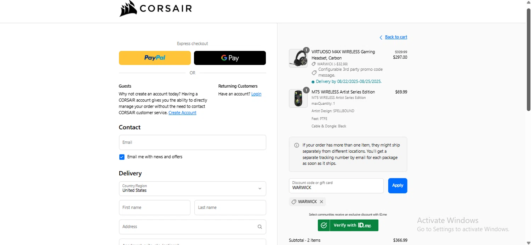Click the M75 WIRELESS Artist Series Edition title
Viewport: 531px width, 245px height.
(x=343, y=92)
